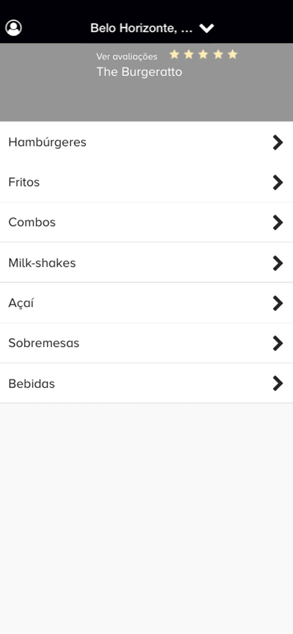Select the Bebidas category
The image size is (293, 634).
coord(32,384)
